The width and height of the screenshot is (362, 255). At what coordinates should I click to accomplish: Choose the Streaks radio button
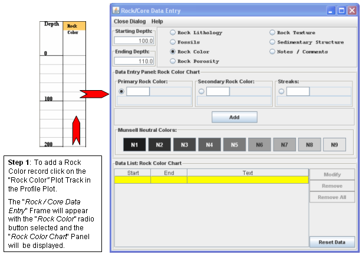click(x=281, y=91)
